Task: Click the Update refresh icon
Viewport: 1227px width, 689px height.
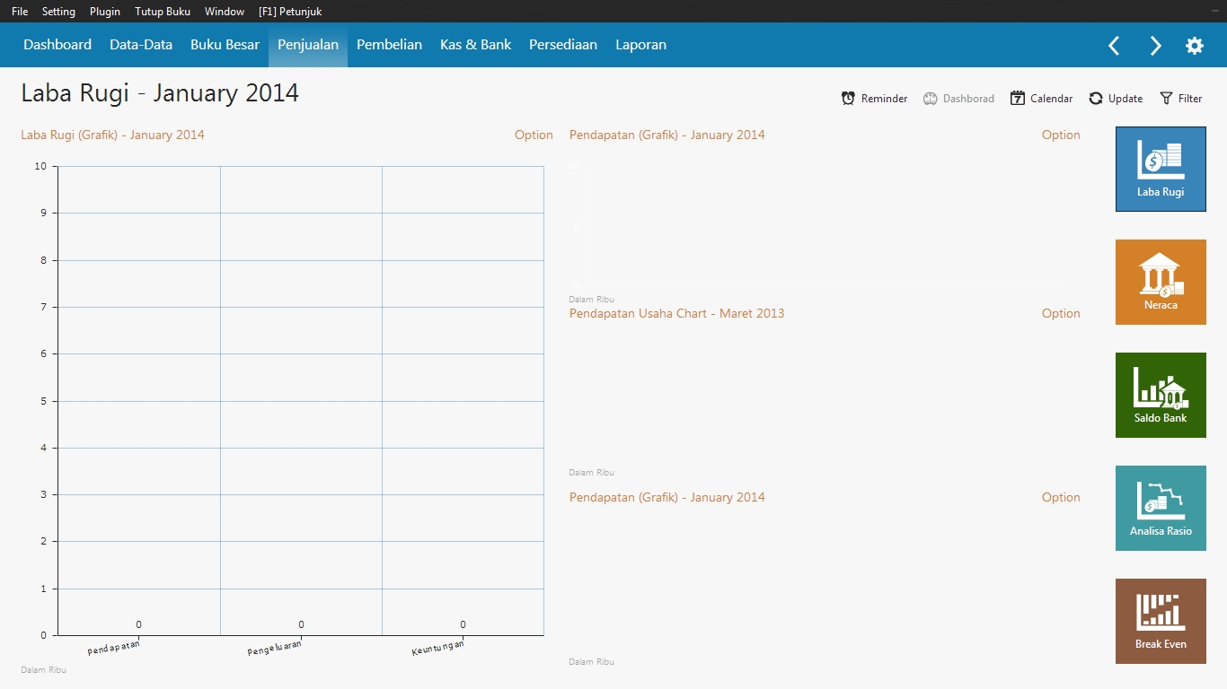Action: coord(1096,99)
